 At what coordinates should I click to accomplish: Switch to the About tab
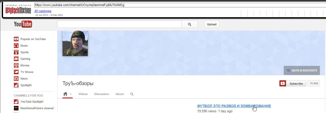click(x=120, y=94)
